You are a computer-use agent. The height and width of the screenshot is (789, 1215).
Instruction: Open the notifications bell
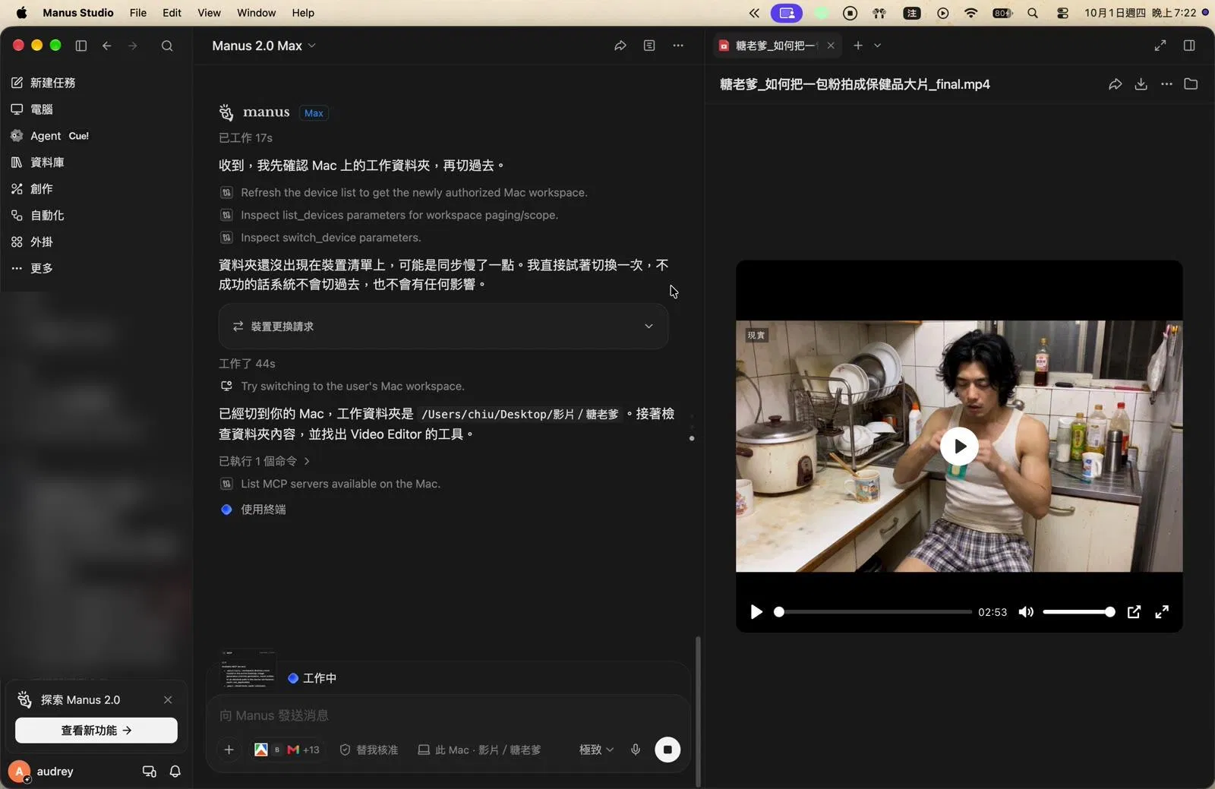point(175,772)
